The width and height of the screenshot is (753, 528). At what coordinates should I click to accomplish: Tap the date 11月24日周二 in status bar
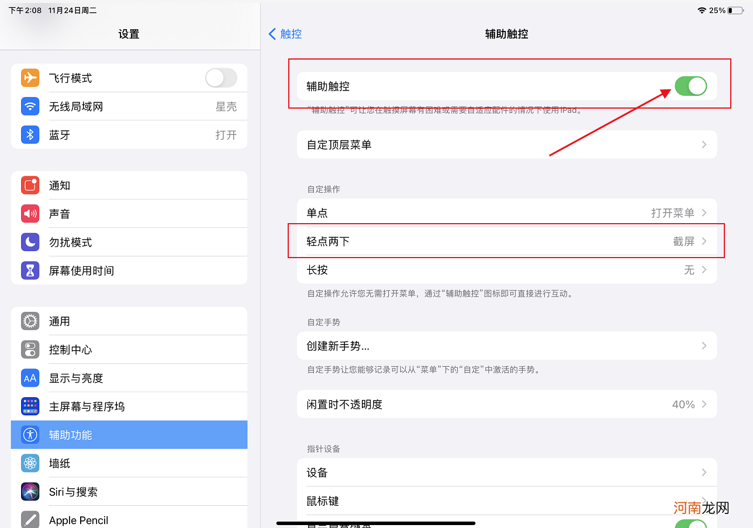tap(72, 11)
